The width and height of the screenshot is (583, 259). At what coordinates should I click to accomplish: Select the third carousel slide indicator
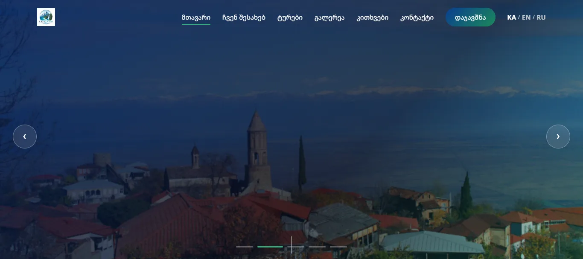(x=296, y=247)
